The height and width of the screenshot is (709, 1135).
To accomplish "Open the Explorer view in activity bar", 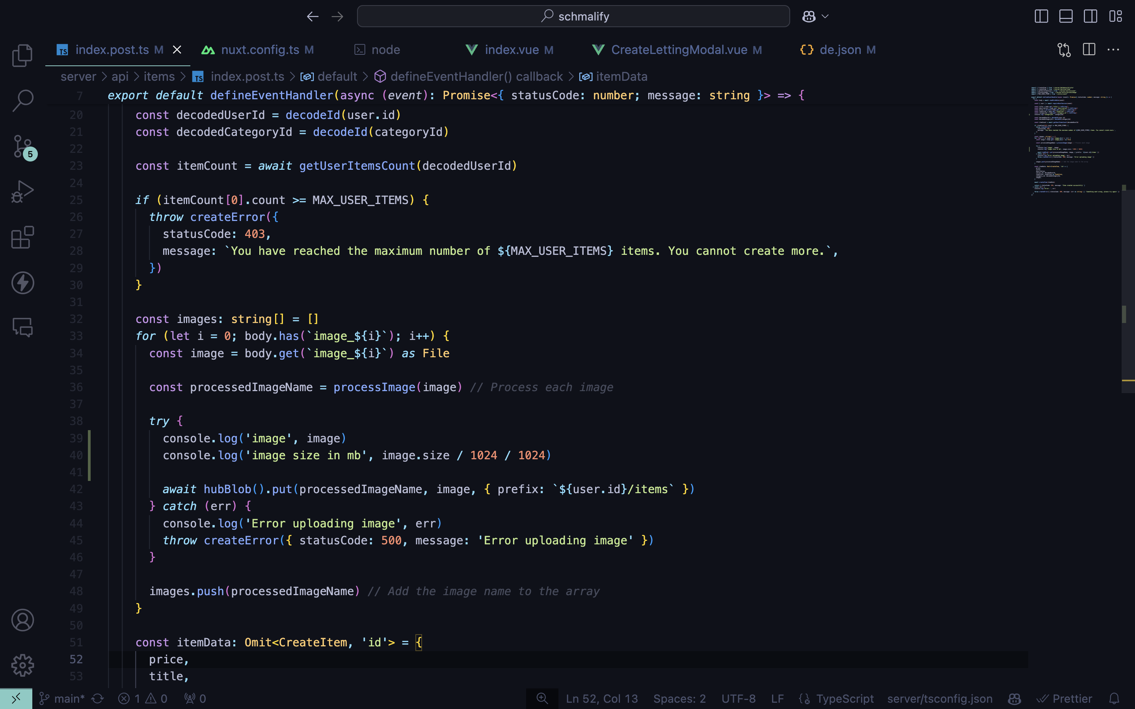I will coord(22,55).
